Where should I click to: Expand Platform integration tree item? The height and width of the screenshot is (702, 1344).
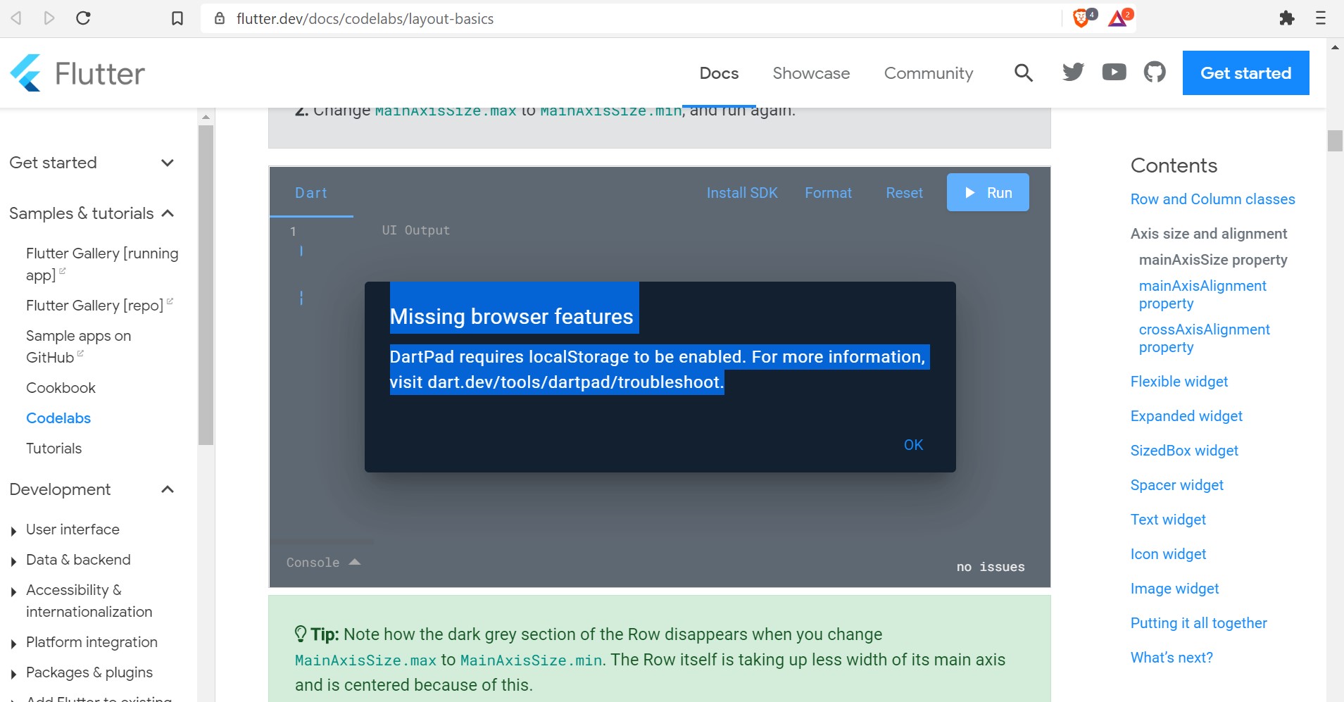(x=13, y=644)
